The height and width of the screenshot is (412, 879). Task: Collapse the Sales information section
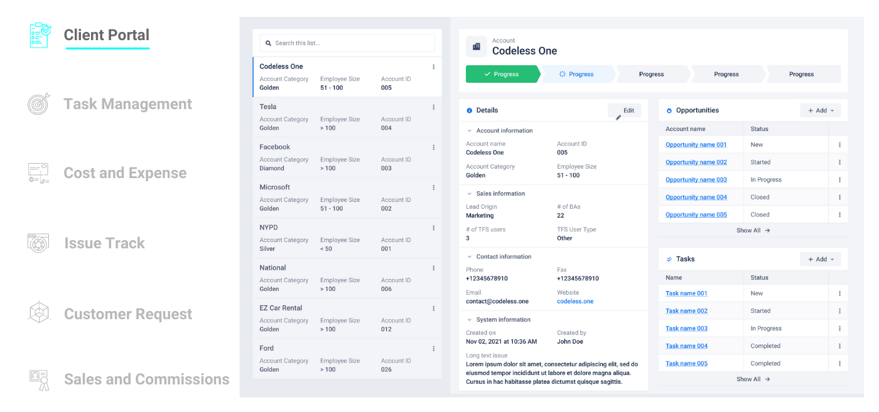[x=469, y=194]
